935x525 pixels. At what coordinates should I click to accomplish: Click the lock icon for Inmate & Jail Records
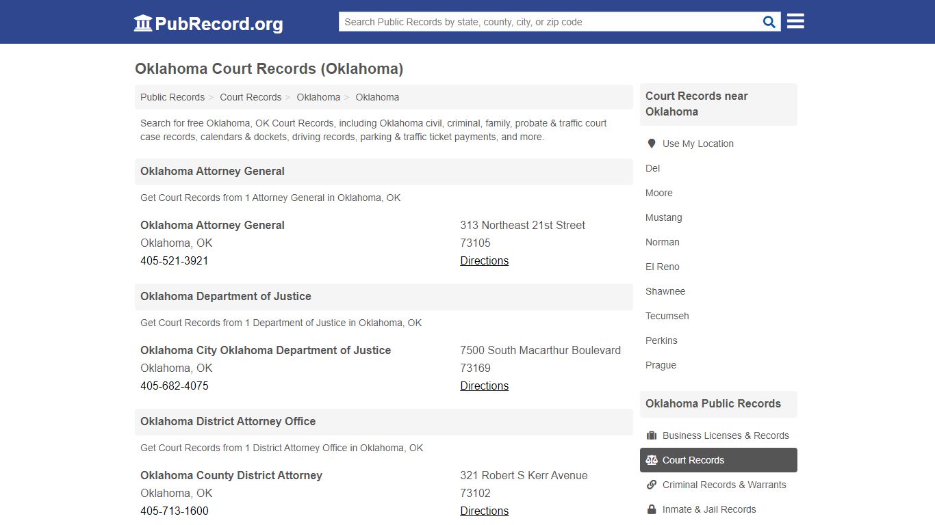[x=652, y=509]
